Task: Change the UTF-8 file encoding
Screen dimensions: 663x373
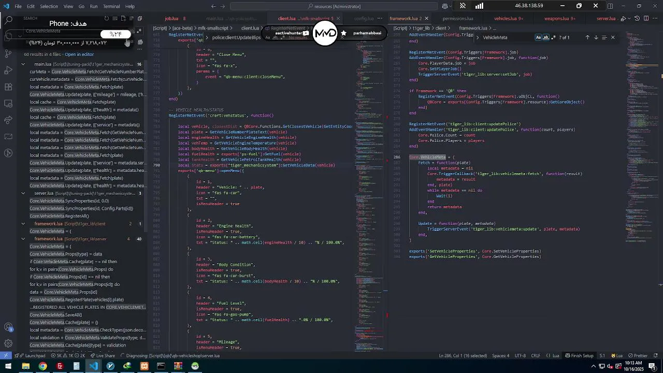Action: click(520, 356)
